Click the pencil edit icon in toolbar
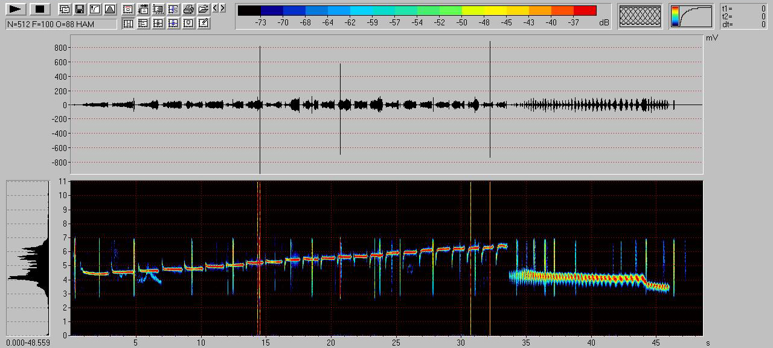The image size is (773, 348). tap(204, 24)
